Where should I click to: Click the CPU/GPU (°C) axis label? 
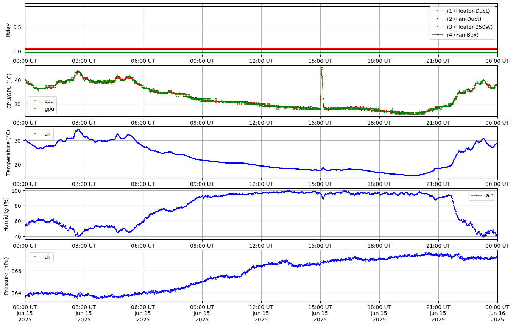point(9,91)
